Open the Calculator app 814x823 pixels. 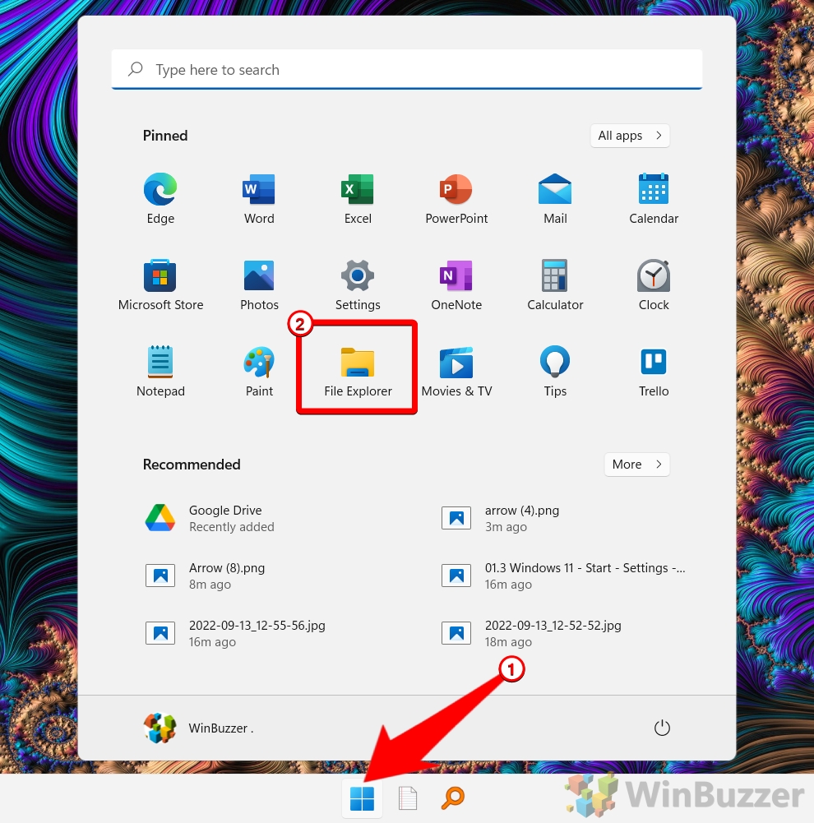click(555, 285)
